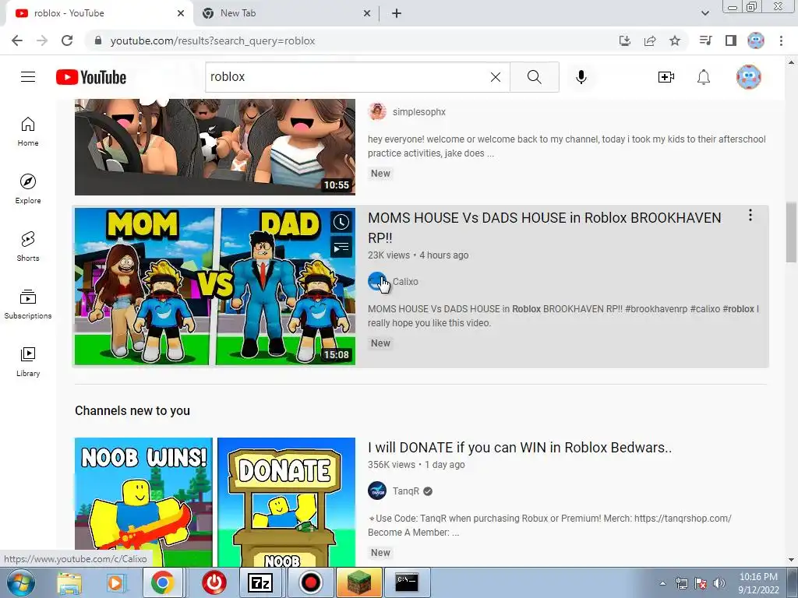Open Library in the sidebar
The image size is (798, 598).
[x=28, y=361]
